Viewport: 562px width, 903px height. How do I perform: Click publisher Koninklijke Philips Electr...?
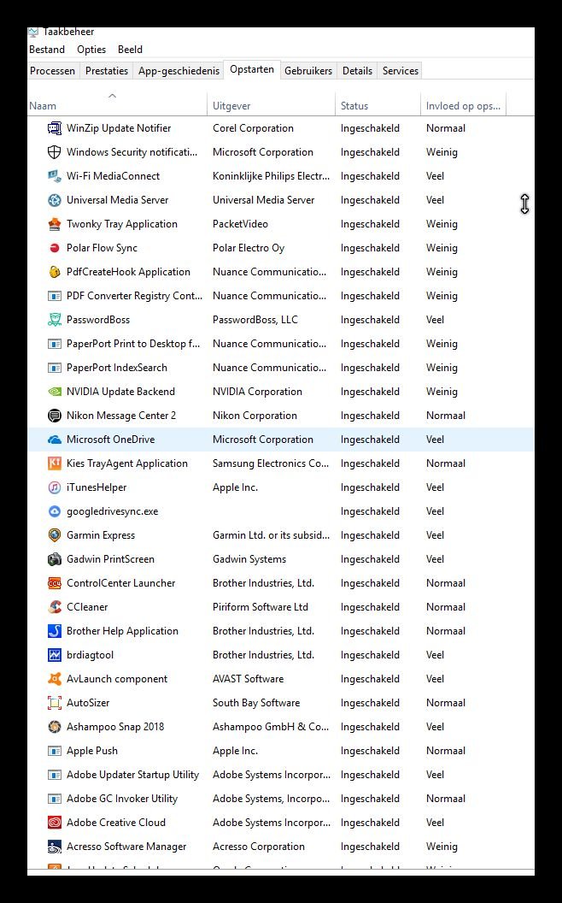pyautogui.click(x=271, y=176)
